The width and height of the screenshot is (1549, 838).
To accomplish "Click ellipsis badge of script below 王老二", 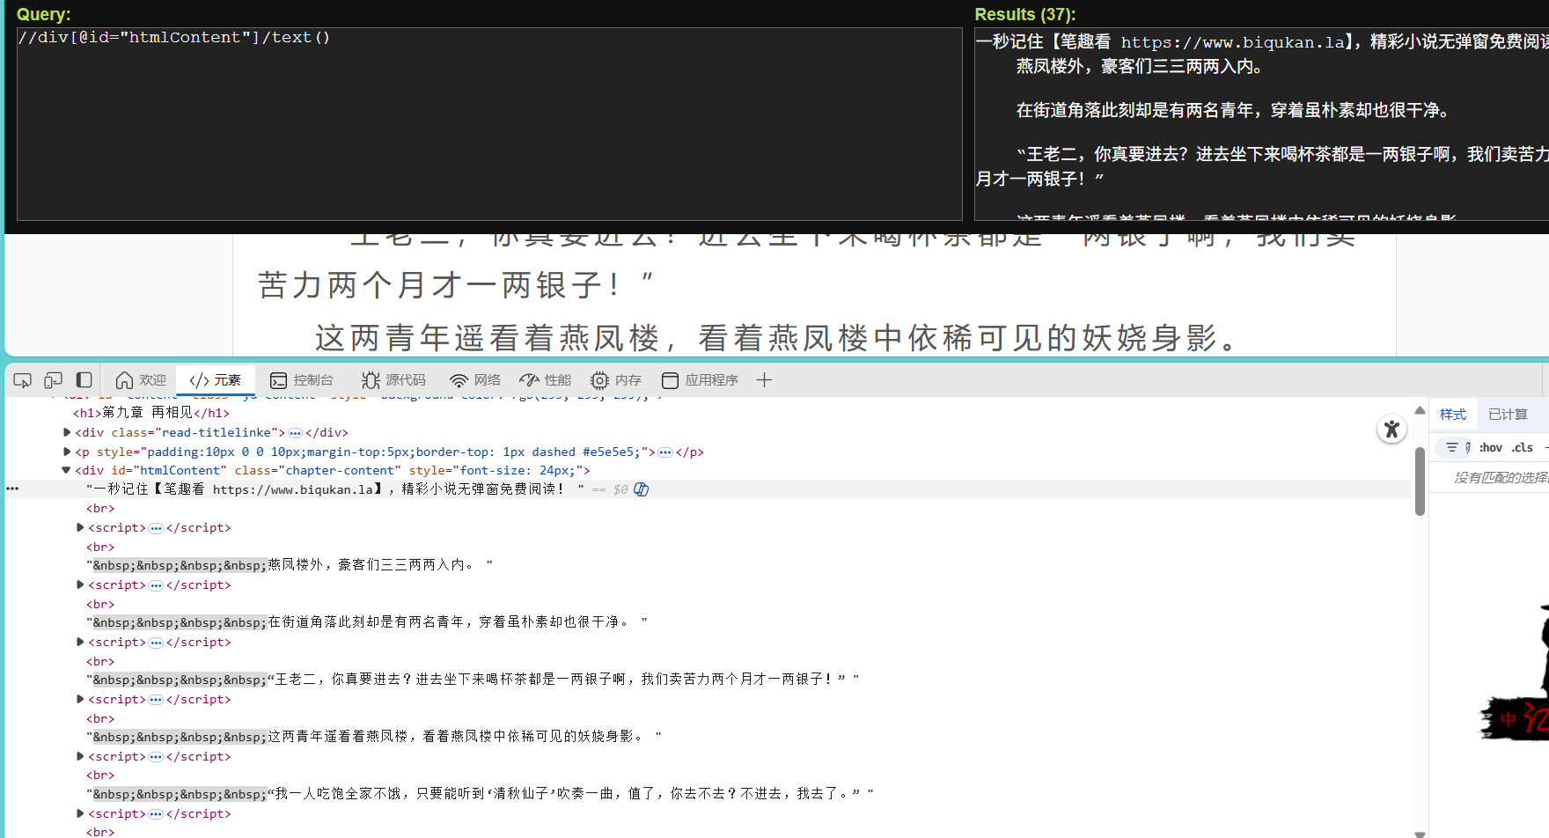I will 156,700.
